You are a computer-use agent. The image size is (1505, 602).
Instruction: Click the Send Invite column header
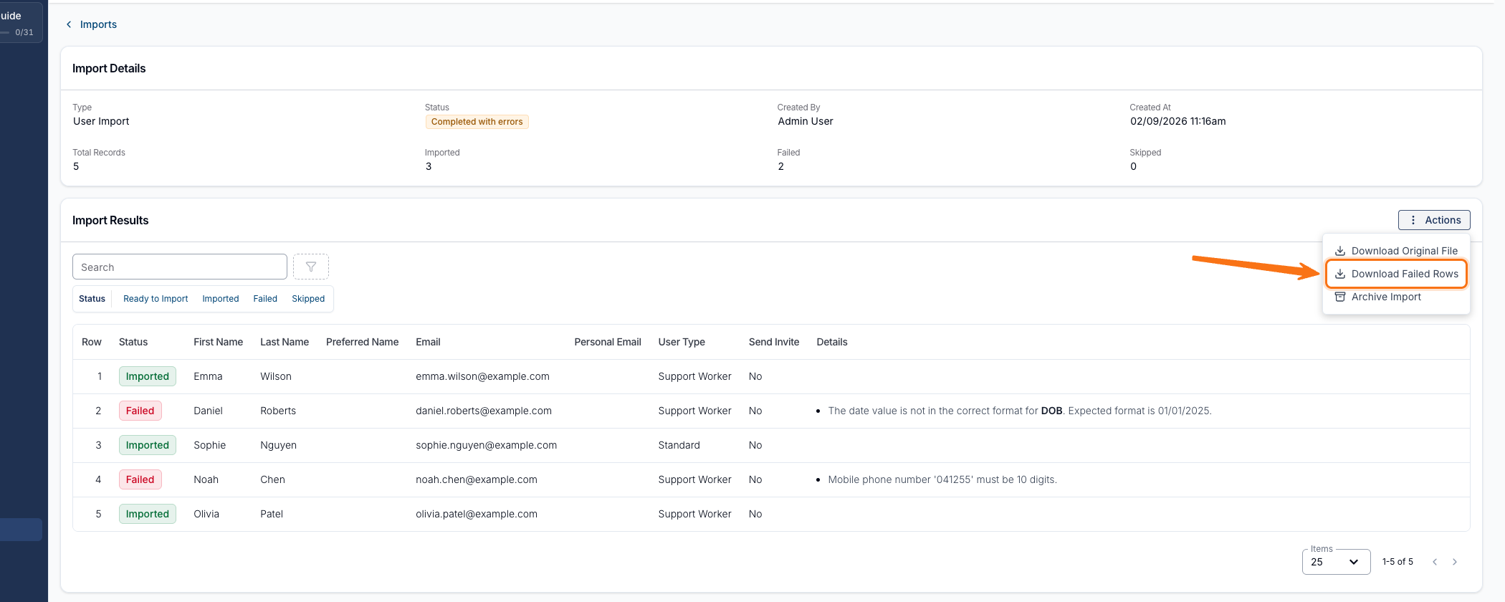tap(774, 342)
